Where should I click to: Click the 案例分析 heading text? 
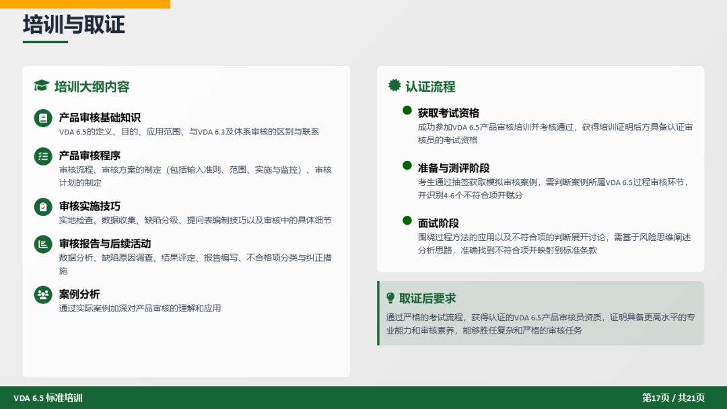79,294
